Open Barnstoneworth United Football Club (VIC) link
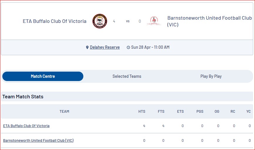This screenshot has height=150, width=255. pos(38,140)
